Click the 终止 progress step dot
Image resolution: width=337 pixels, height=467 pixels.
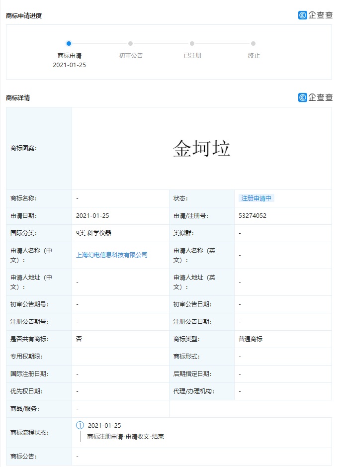(x=253, y=43)
